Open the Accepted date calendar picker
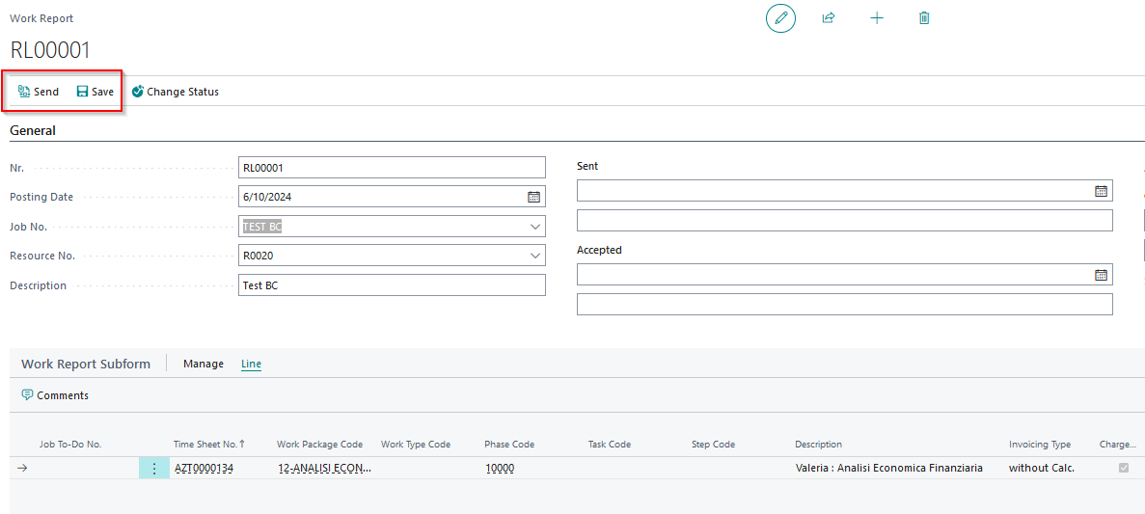The image size is (1145, 514). pos(1101,275)
